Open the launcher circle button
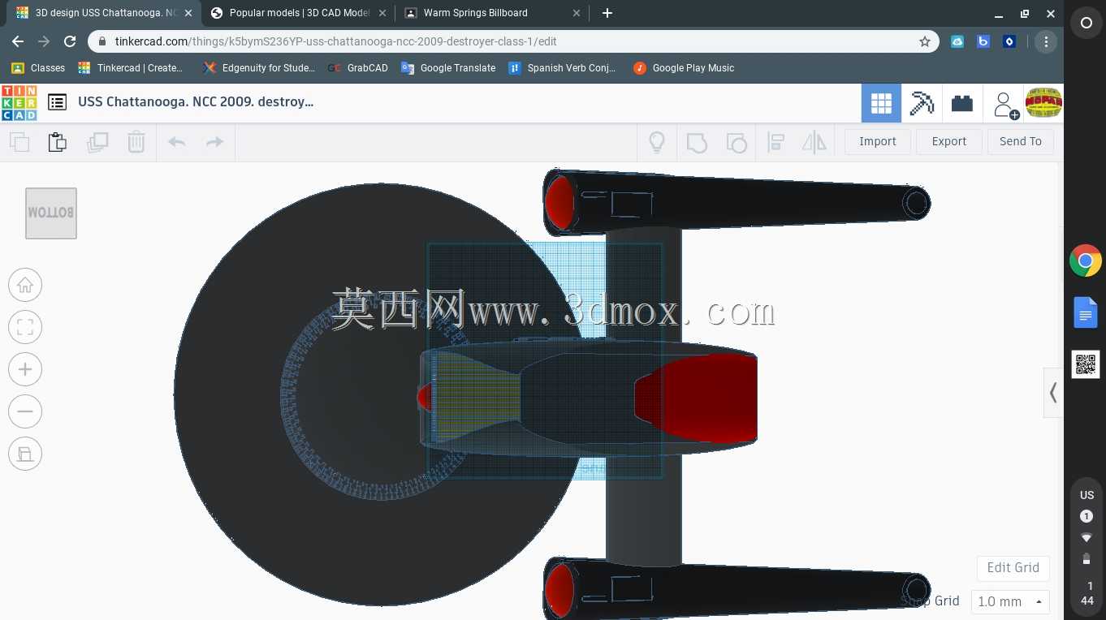The image size is (1106, 620). 1086,24
